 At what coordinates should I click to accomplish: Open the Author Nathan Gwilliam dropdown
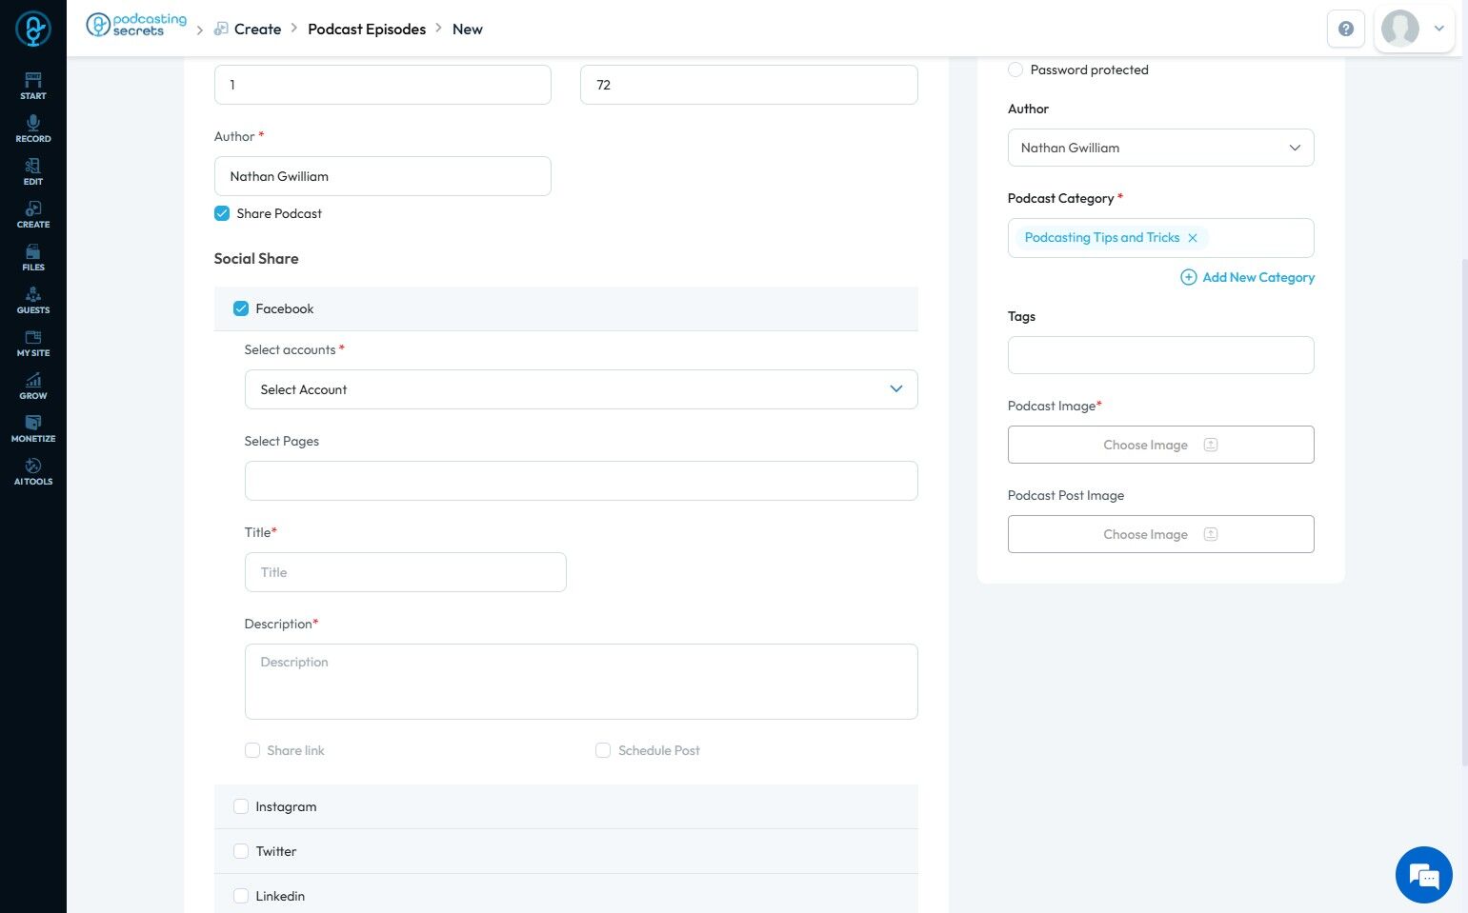(x=1160, y=148)
